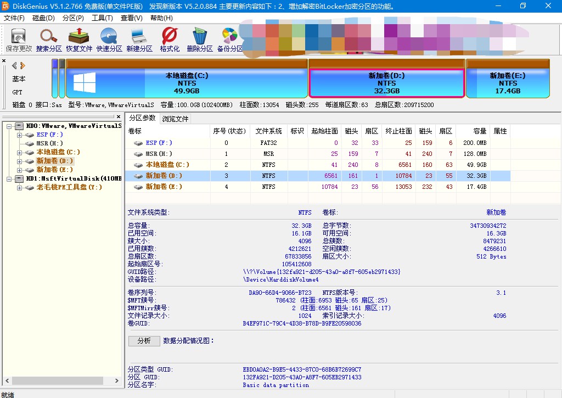The image size is (562, 398).
Task: Click HD1 MsftVirtualDisk icon in tree
Action: tap(19, 178)
